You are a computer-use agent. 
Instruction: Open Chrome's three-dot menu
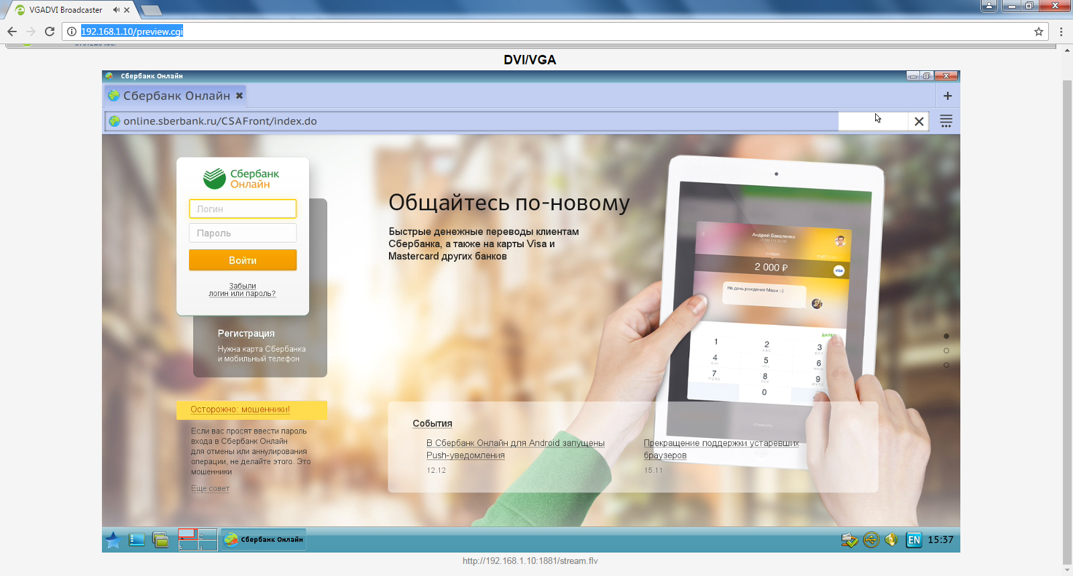coord(1061,31)
